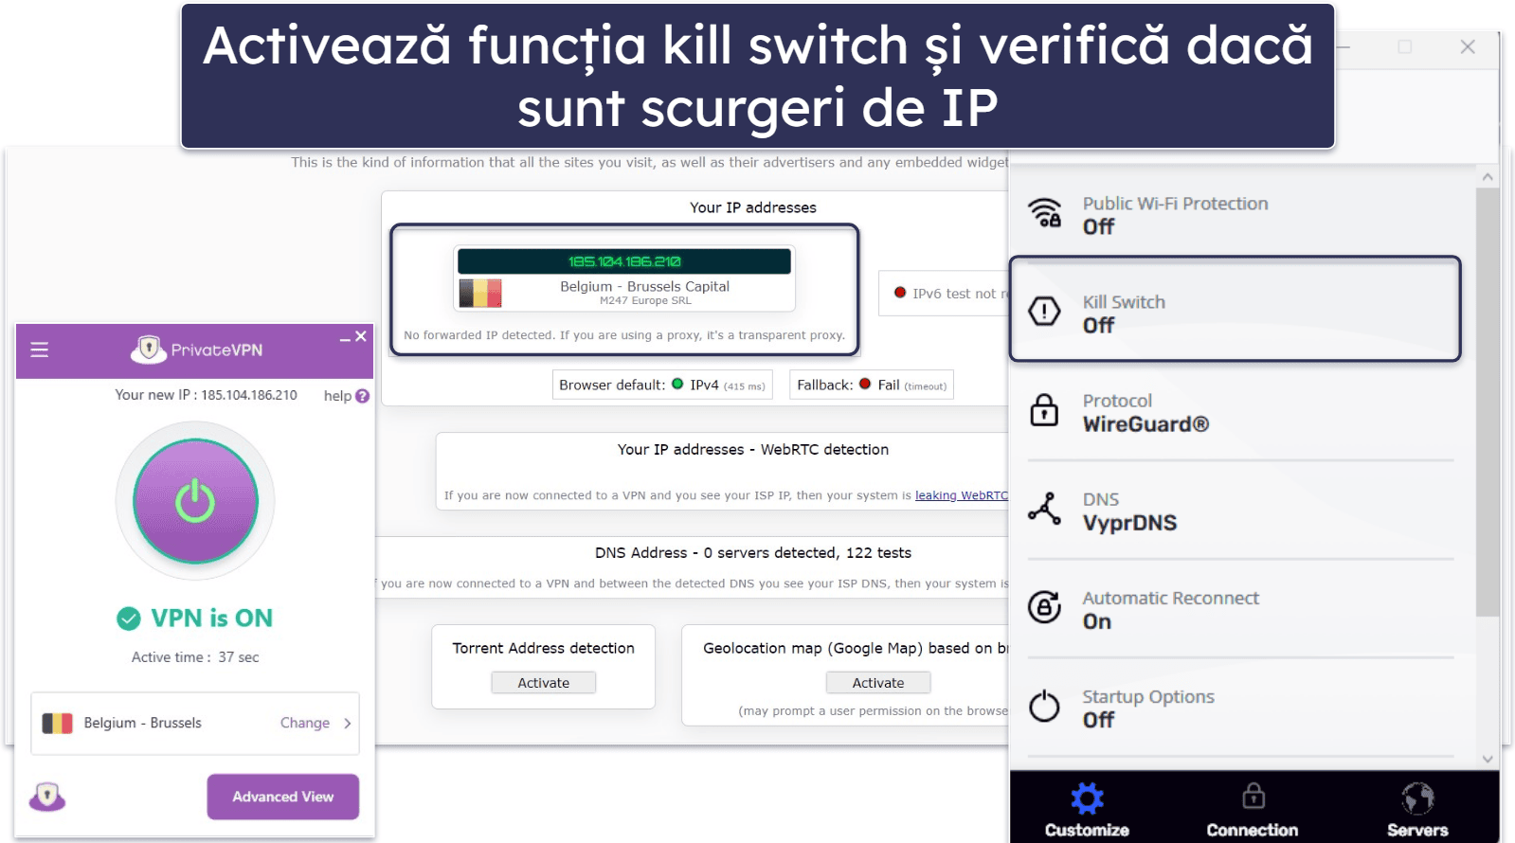Click 'Belgium - Brussels Capital' location text

(x=644, y=286)
